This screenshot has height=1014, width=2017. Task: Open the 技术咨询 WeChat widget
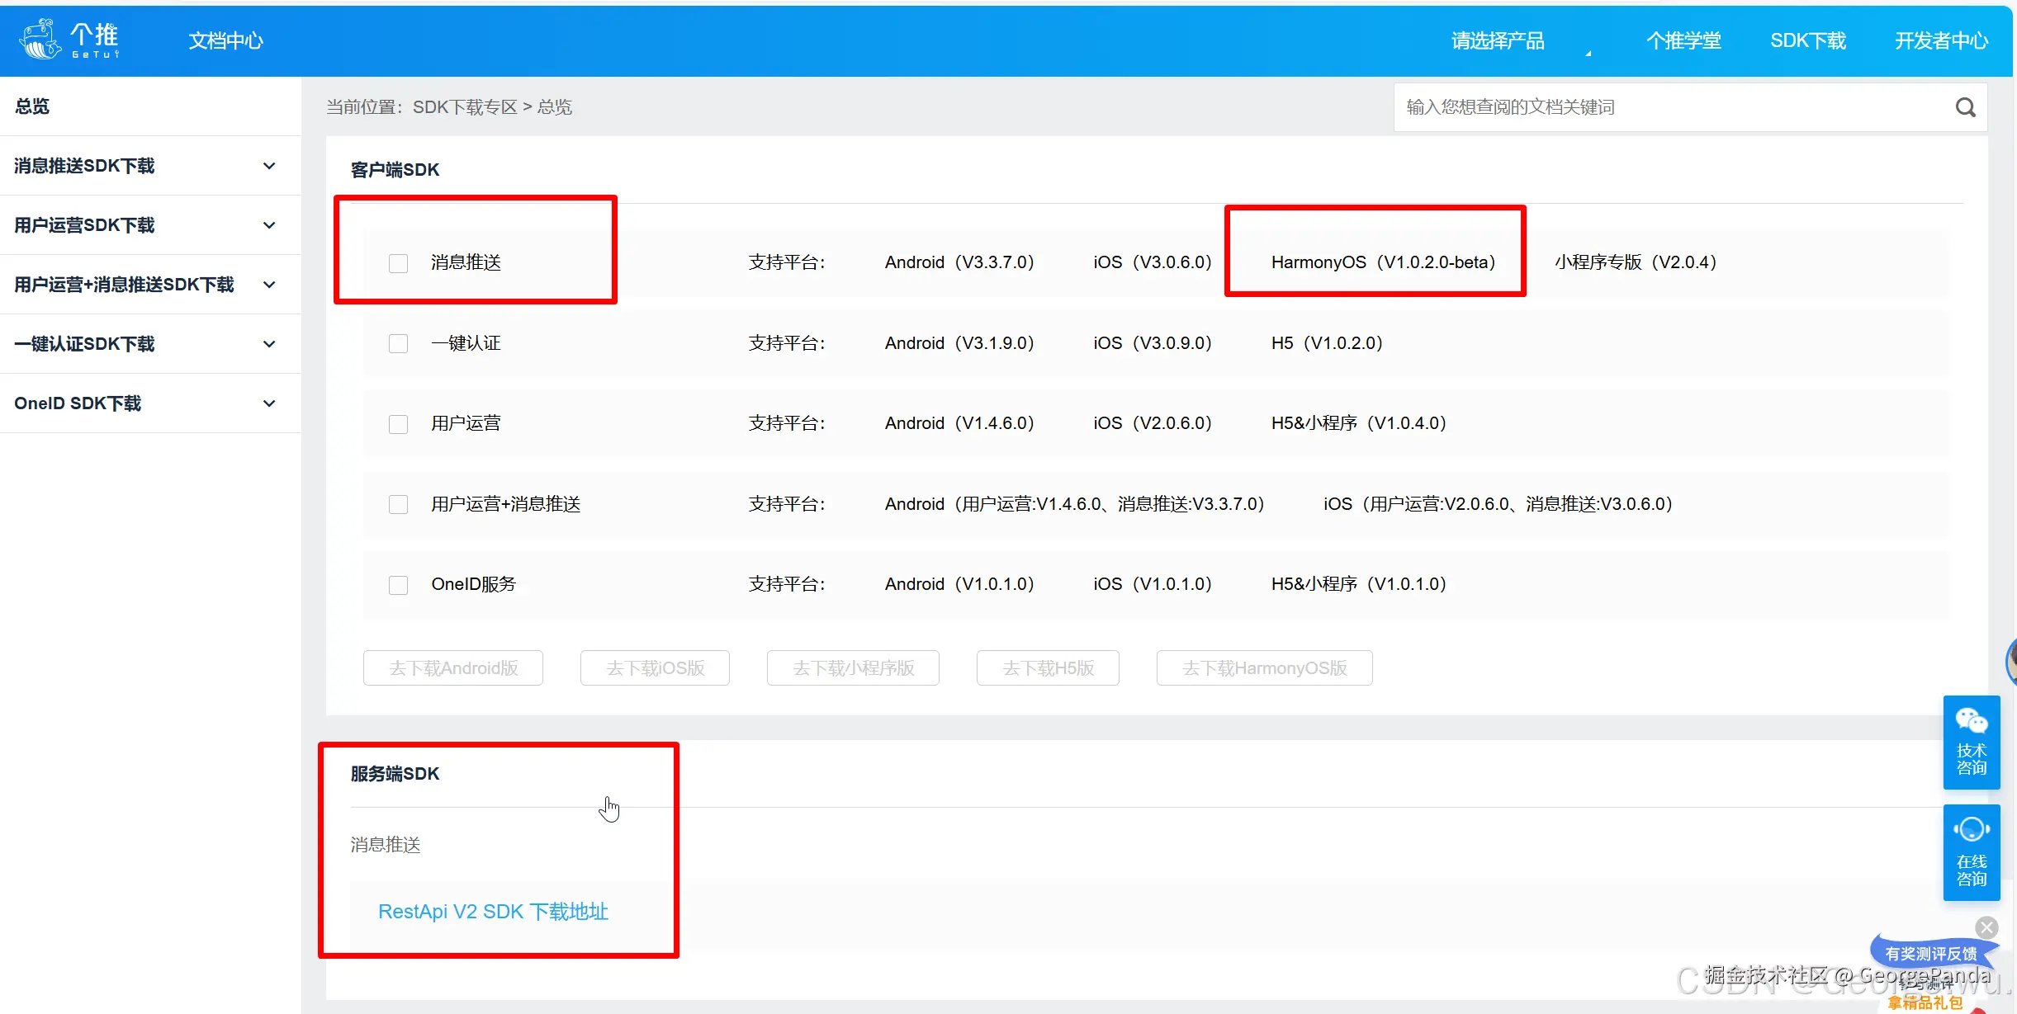tap(1971, 741)
